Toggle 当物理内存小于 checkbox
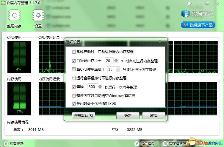This screenshot has width=224, height=147. click(x=73, y=61)
